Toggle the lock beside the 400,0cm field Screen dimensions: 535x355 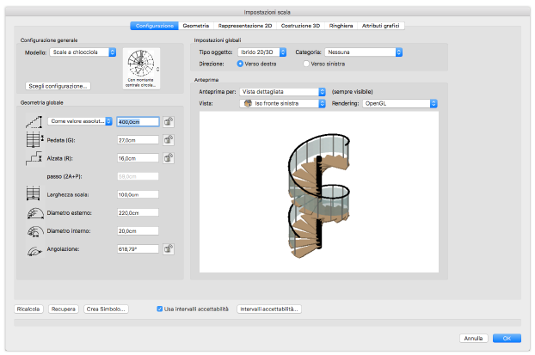pos(169,122)
